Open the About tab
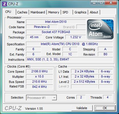This screenshot has width=119, height=114. [x=94, y=12]
